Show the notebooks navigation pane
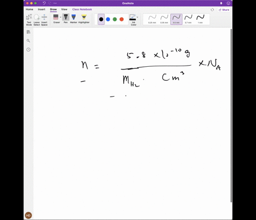This screenshot has width=256, height=220. (28, 32)
